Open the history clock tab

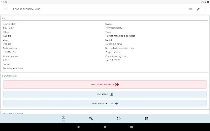[119, 118]
